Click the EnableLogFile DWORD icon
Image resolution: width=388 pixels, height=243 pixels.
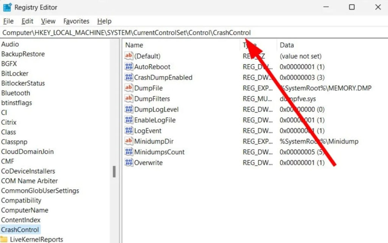point(129,120)
